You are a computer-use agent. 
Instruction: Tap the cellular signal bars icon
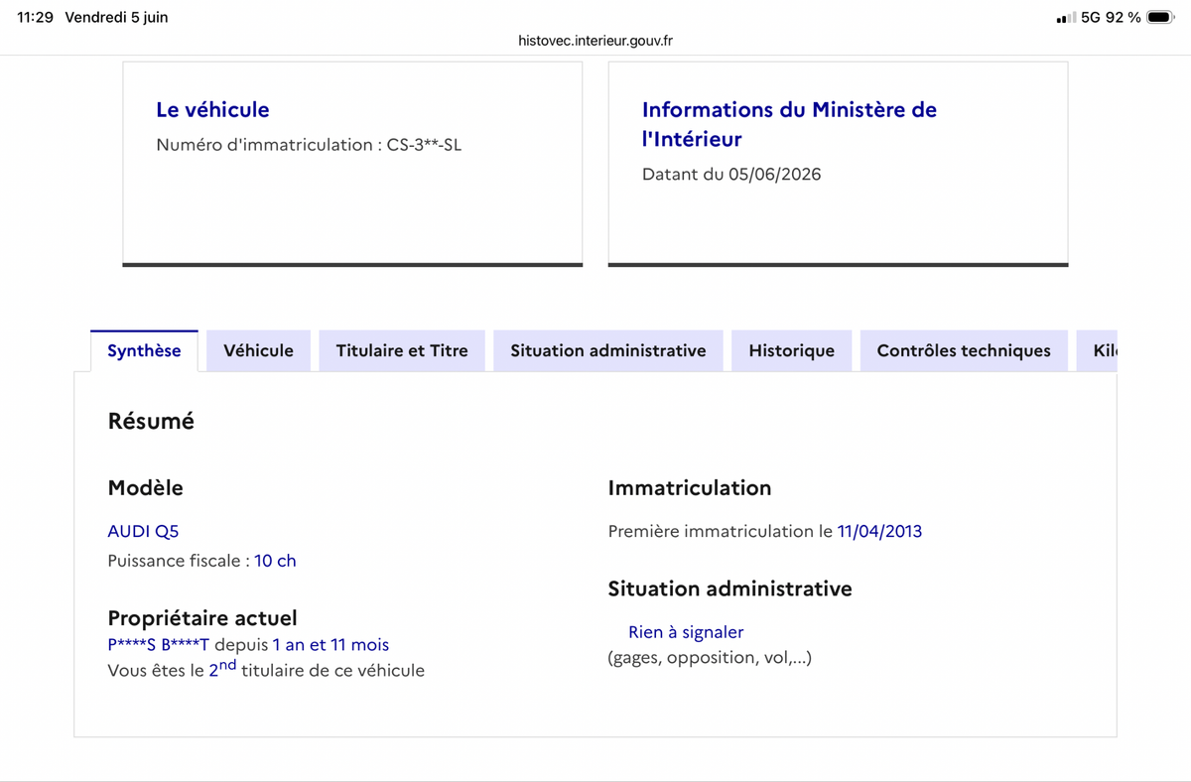1066,18
